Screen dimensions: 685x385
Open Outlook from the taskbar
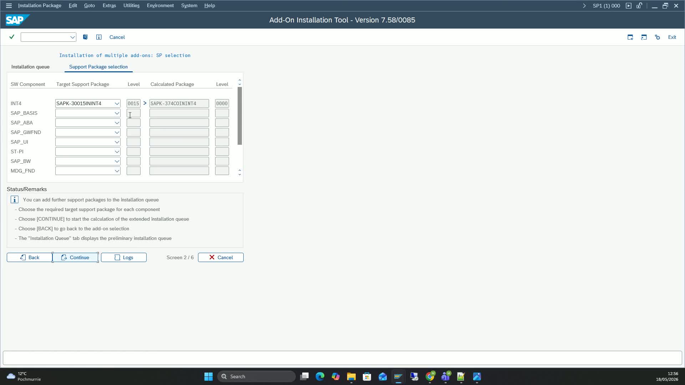pyautogui.click(x=383, y=376)
